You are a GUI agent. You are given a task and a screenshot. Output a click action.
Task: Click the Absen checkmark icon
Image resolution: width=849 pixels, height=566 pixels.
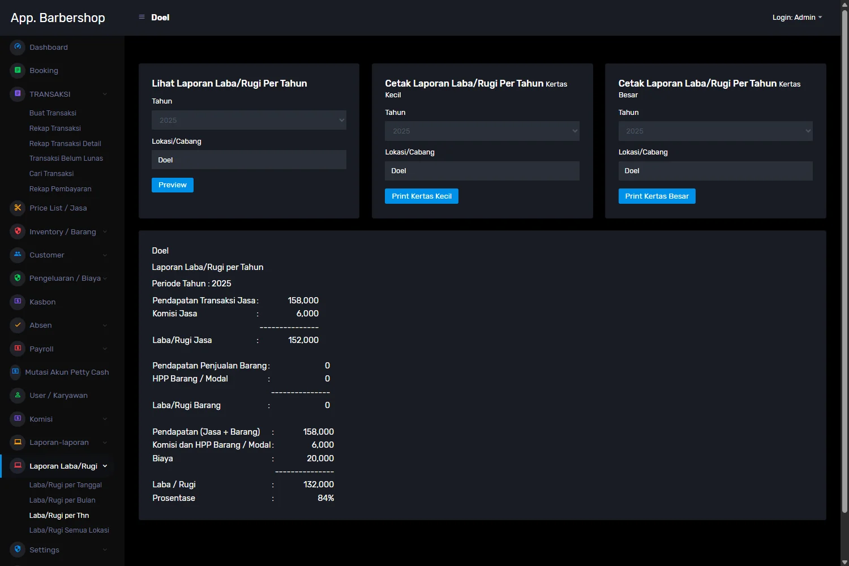18,325
